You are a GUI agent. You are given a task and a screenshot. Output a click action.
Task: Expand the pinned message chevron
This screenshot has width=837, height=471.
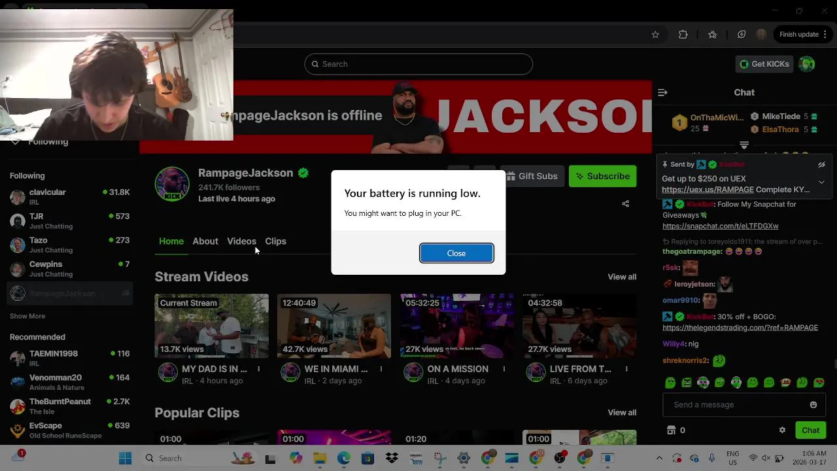821,182
